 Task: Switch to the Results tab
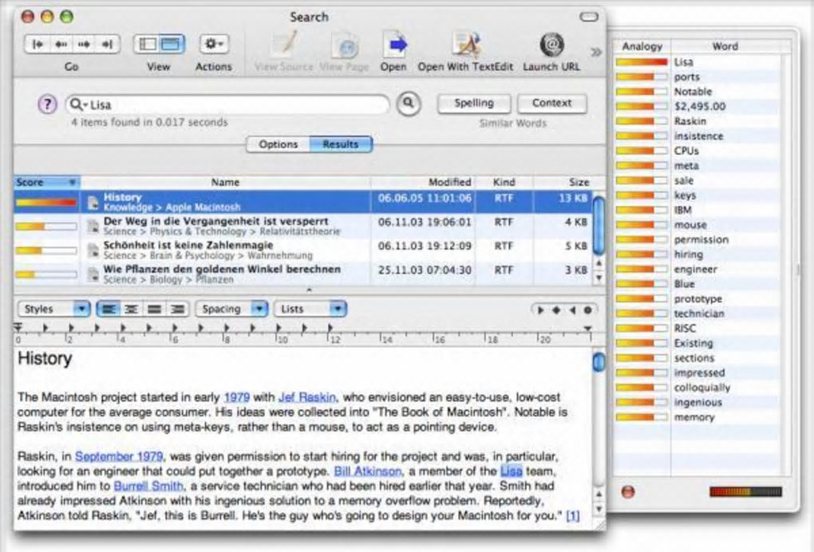coord(341,144)
